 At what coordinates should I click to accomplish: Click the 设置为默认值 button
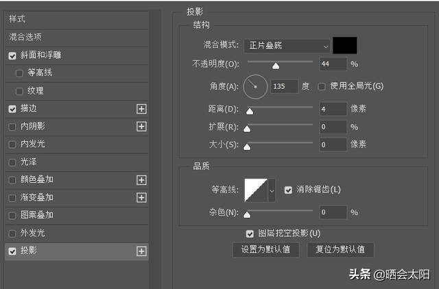(x=265, y=249)
